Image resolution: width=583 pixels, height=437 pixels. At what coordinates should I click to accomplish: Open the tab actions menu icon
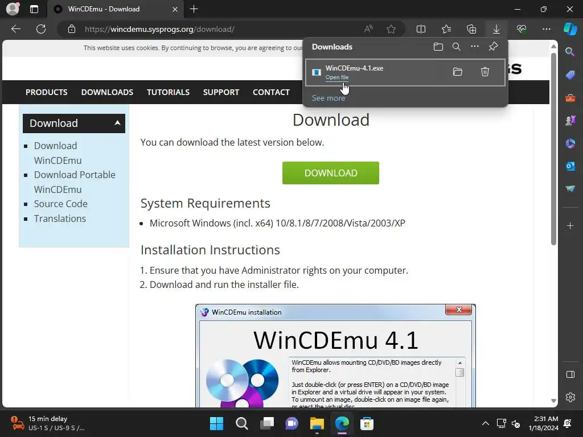pos(34,9)
